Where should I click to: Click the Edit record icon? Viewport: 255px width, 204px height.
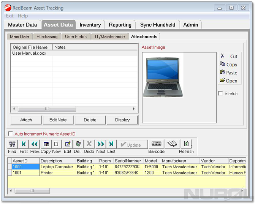(x=68, y=144)
